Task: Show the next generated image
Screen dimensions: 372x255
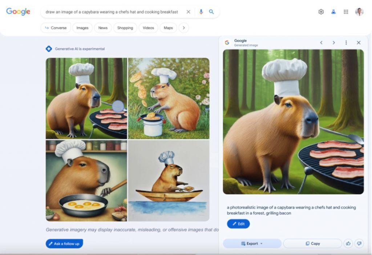Action: click(333, 42)
